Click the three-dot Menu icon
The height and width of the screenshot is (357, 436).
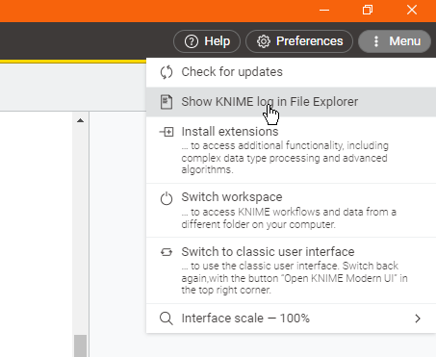point(376,41)
